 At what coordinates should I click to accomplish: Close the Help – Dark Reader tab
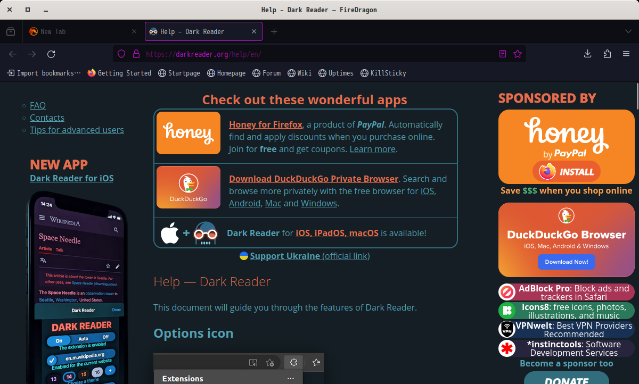254,31
